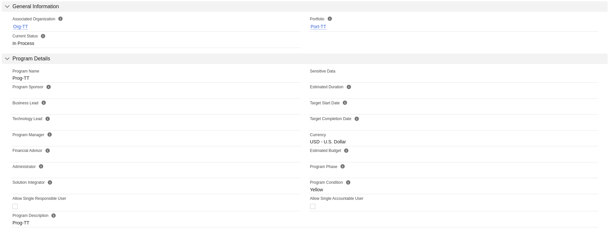Show help for Current Status
609x230 pixels.
pyautogui.click(x=43, y=36)
